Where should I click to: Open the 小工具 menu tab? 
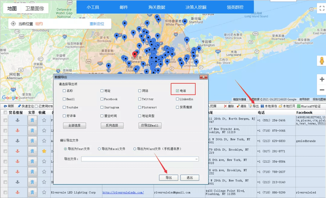93,7
